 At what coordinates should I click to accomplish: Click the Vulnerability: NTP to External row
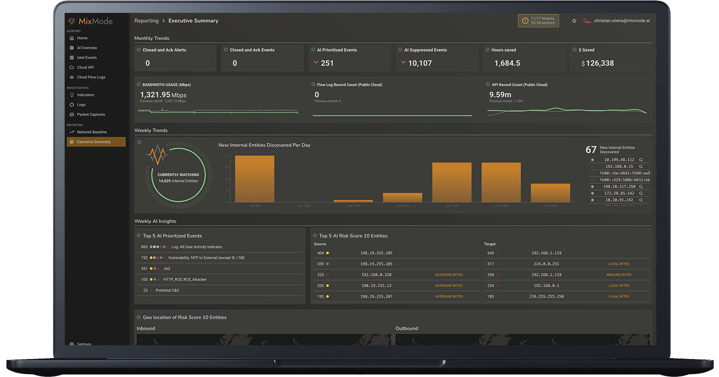click(220, 258)
